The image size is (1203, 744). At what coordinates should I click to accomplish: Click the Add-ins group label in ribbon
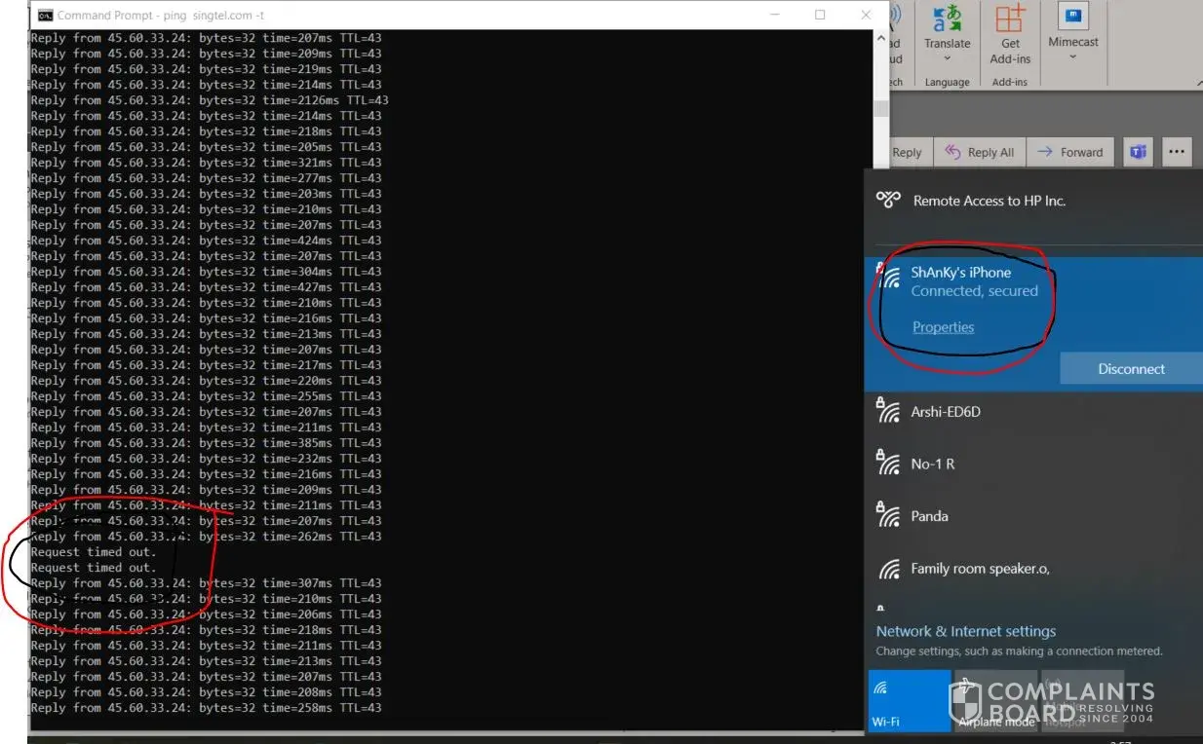(x=1009, y=83)
